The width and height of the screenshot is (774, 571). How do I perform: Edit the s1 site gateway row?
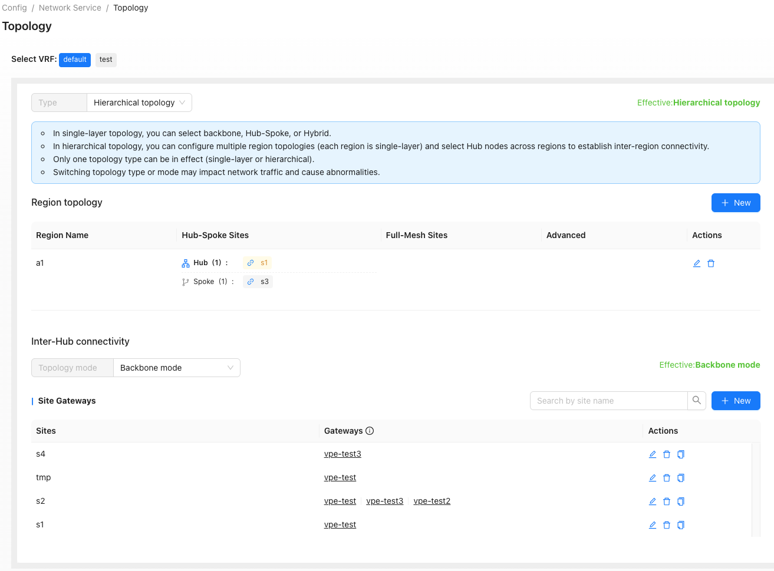pos(653,525)
